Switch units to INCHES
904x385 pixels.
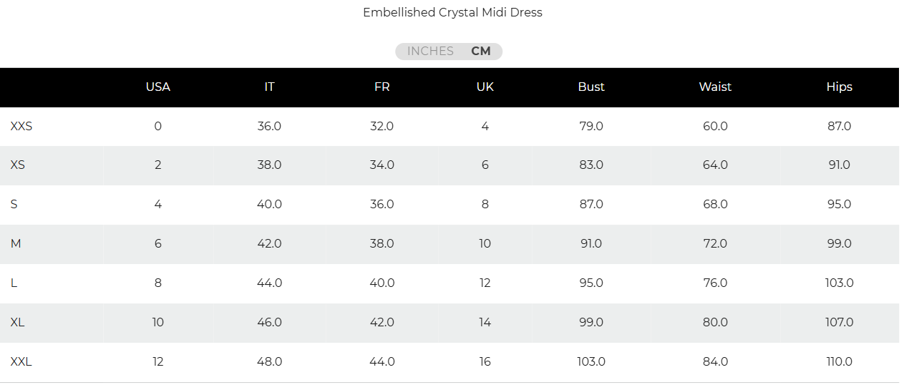[430, 52]
